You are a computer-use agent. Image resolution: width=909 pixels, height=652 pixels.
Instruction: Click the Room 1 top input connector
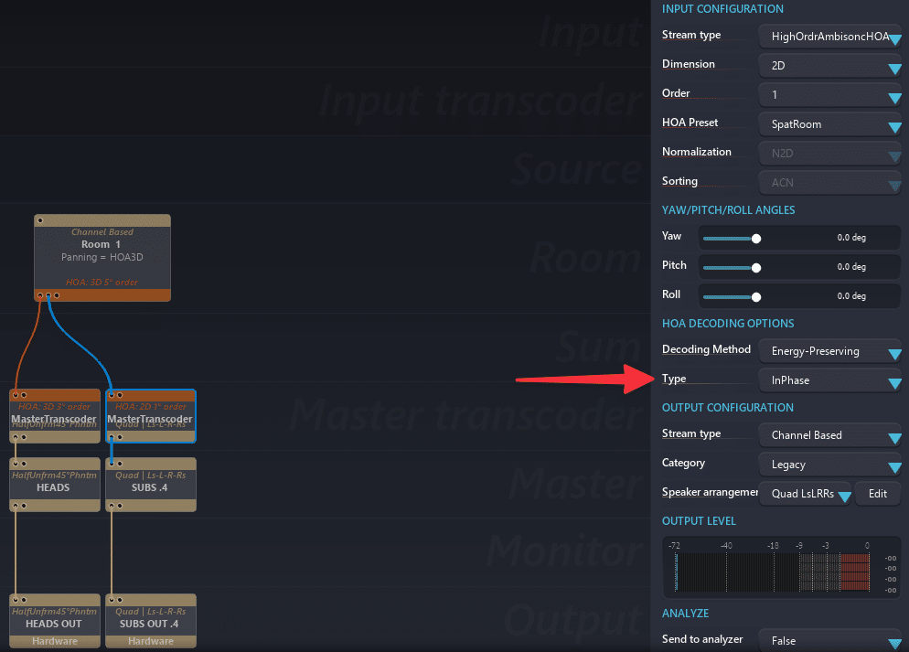(39, 220)
